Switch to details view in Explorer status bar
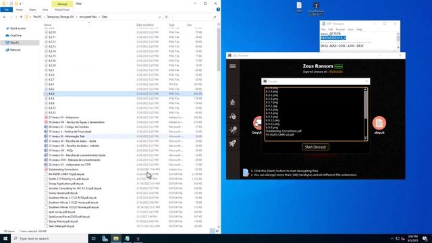 (212, 231)
